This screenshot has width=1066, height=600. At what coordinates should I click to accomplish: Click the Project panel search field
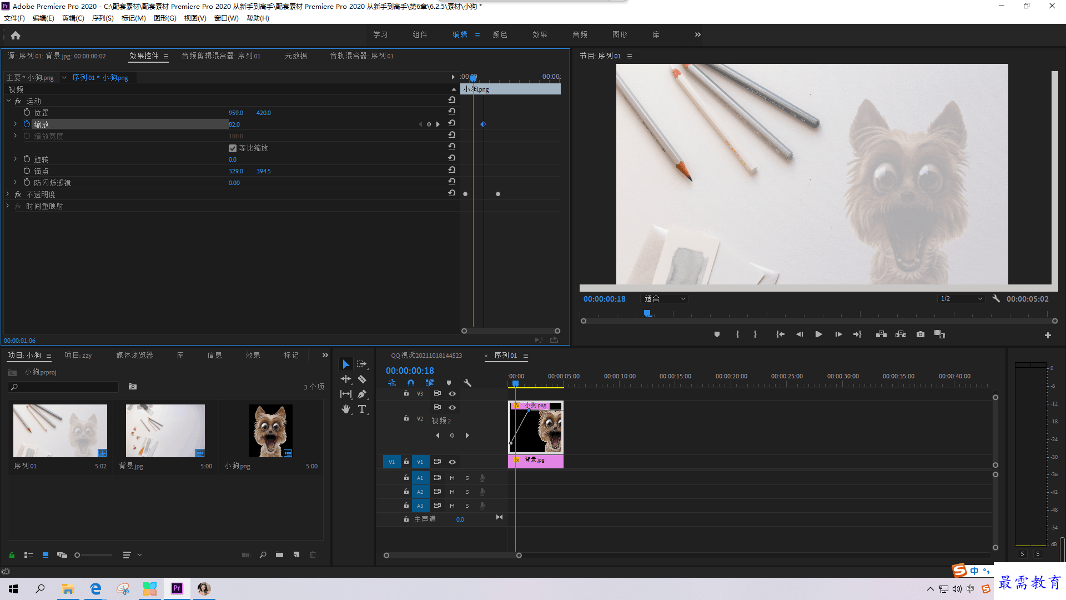[x=64, y=387]
